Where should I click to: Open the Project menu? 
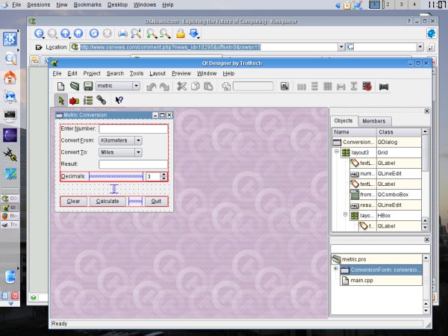point(92,73)
